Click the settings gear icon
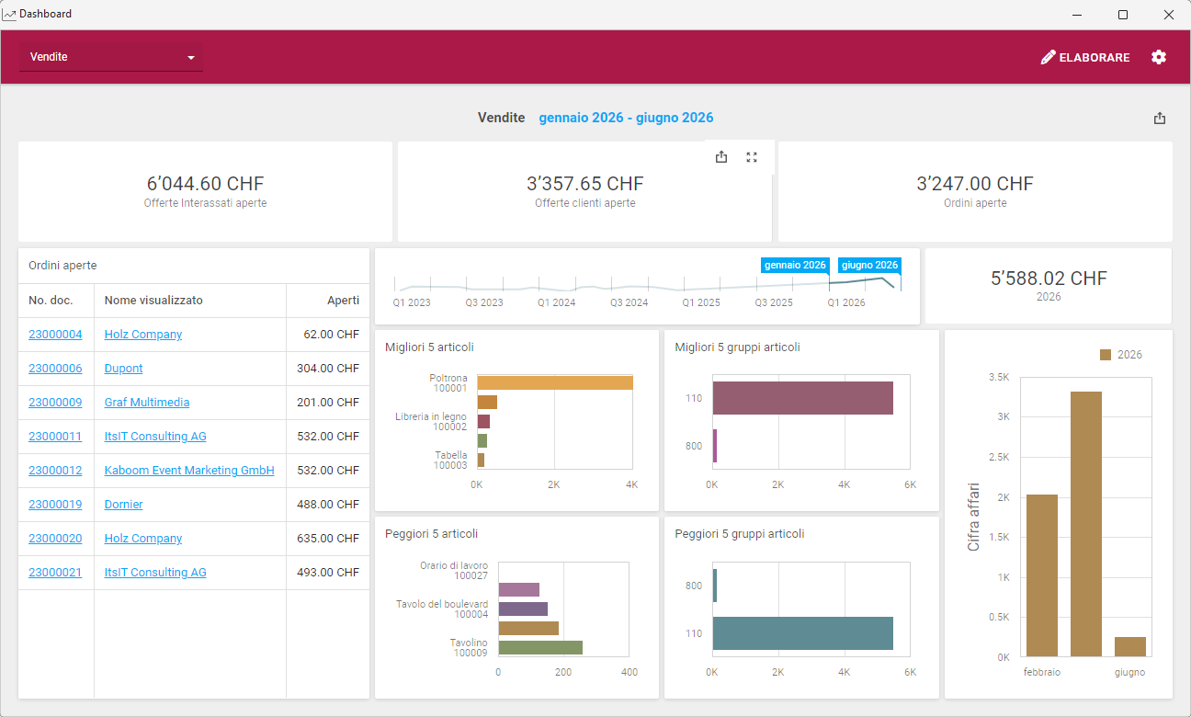The height and width of the screenshot is (717, 1191). click(x=1159, y=57)
